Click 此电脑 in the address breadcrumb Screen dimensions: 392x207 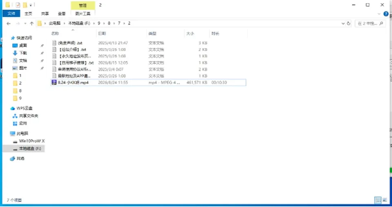[x=54, y=24]
